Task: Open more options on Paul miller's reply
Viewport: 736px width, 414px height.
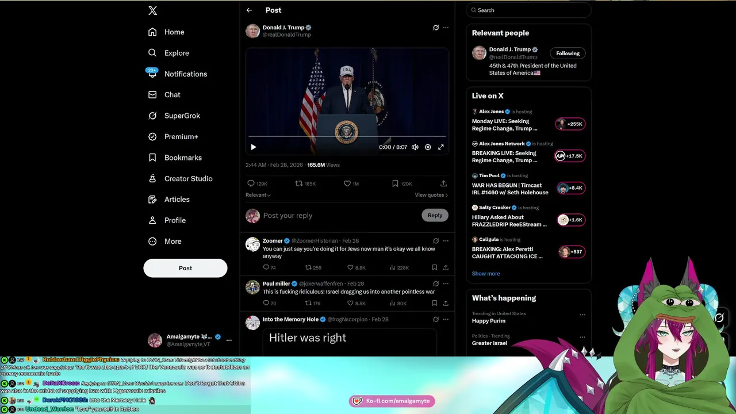Action: pyautogui.click(x=446, y=283)
